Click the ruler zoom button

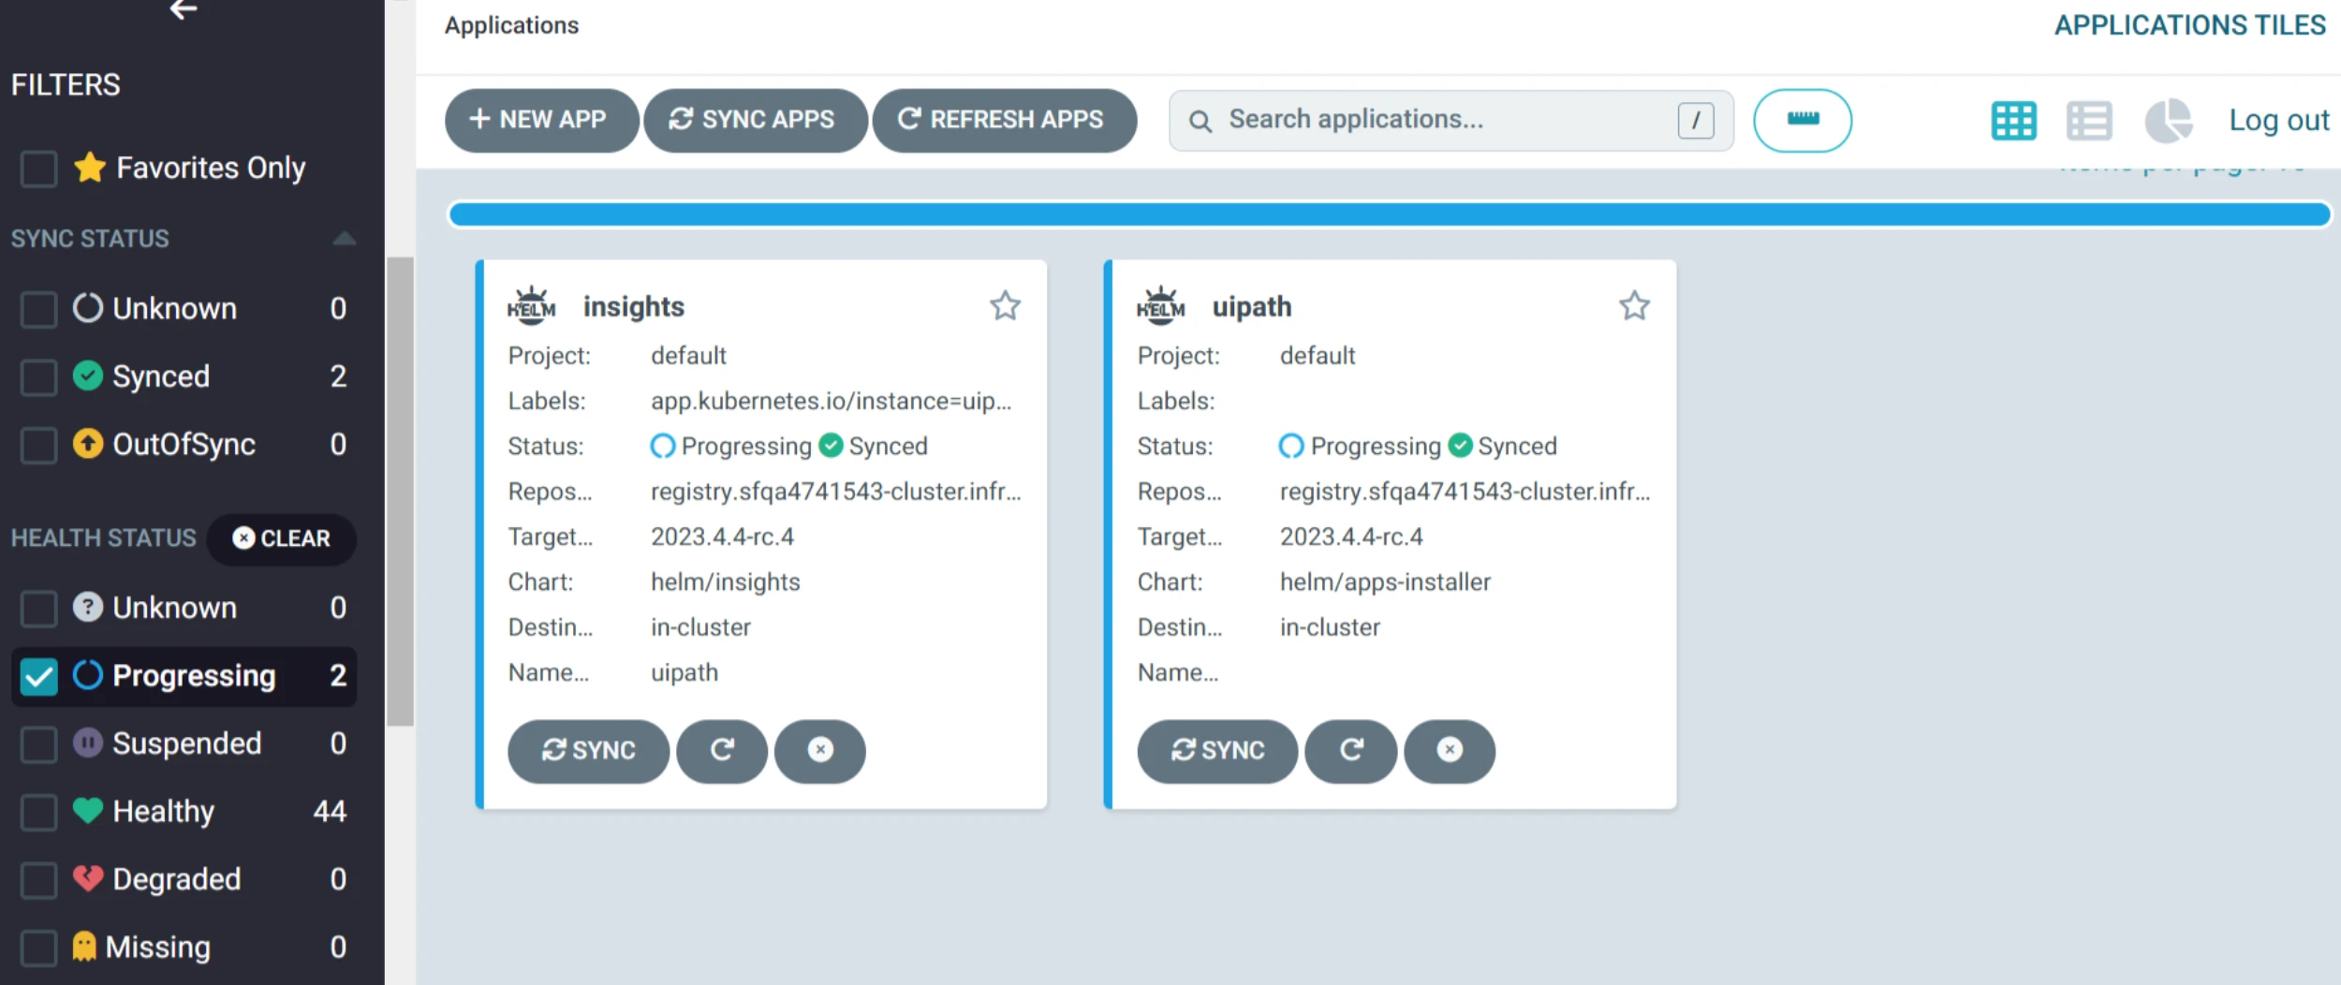pyautogui.click(x=1803, y=120)
